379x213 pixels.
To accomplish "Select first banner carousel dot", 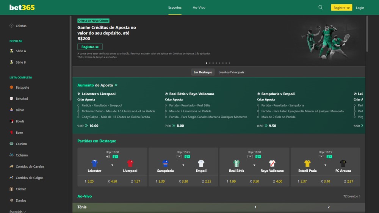I will point(207,63).
